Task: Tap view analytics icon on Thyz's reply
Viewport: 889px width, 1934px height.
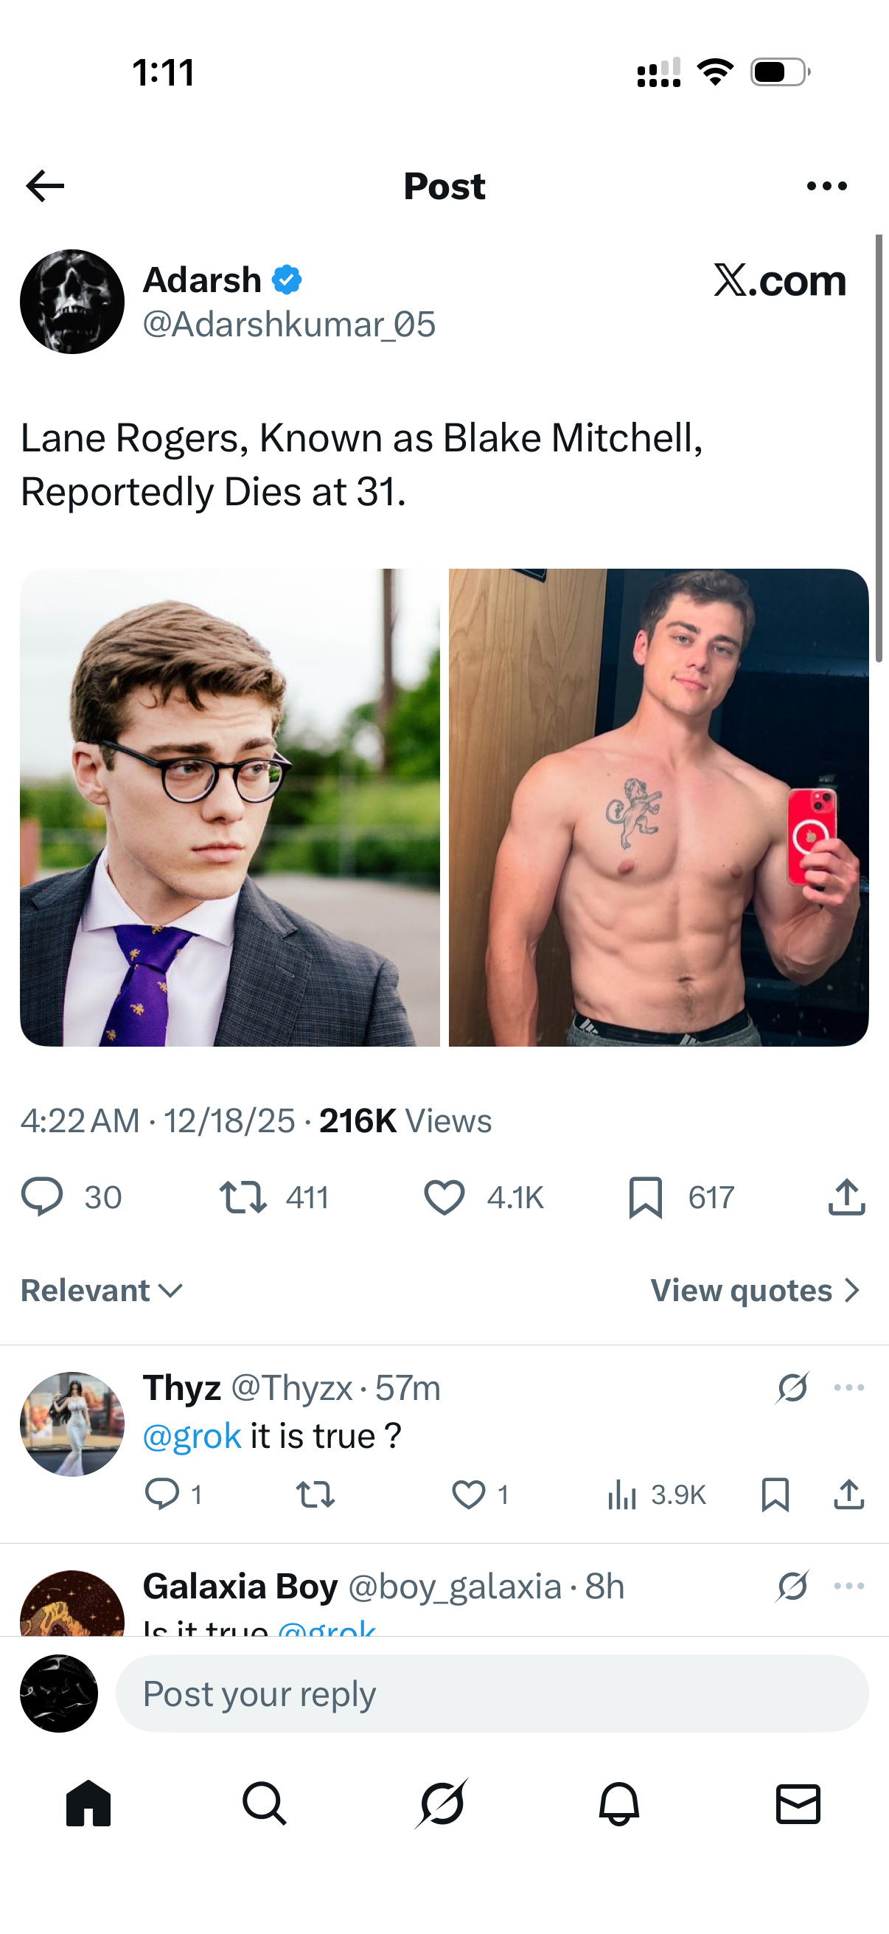Action: pyautogui.click(x=622, y=1494)
